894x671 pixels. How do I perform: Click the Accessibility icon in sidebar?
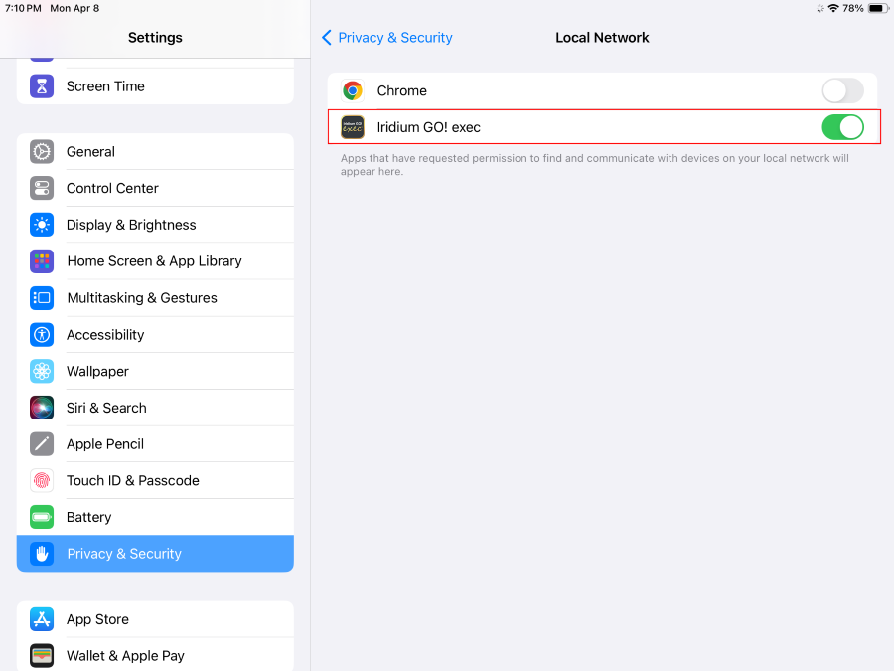tap(42, 335)
